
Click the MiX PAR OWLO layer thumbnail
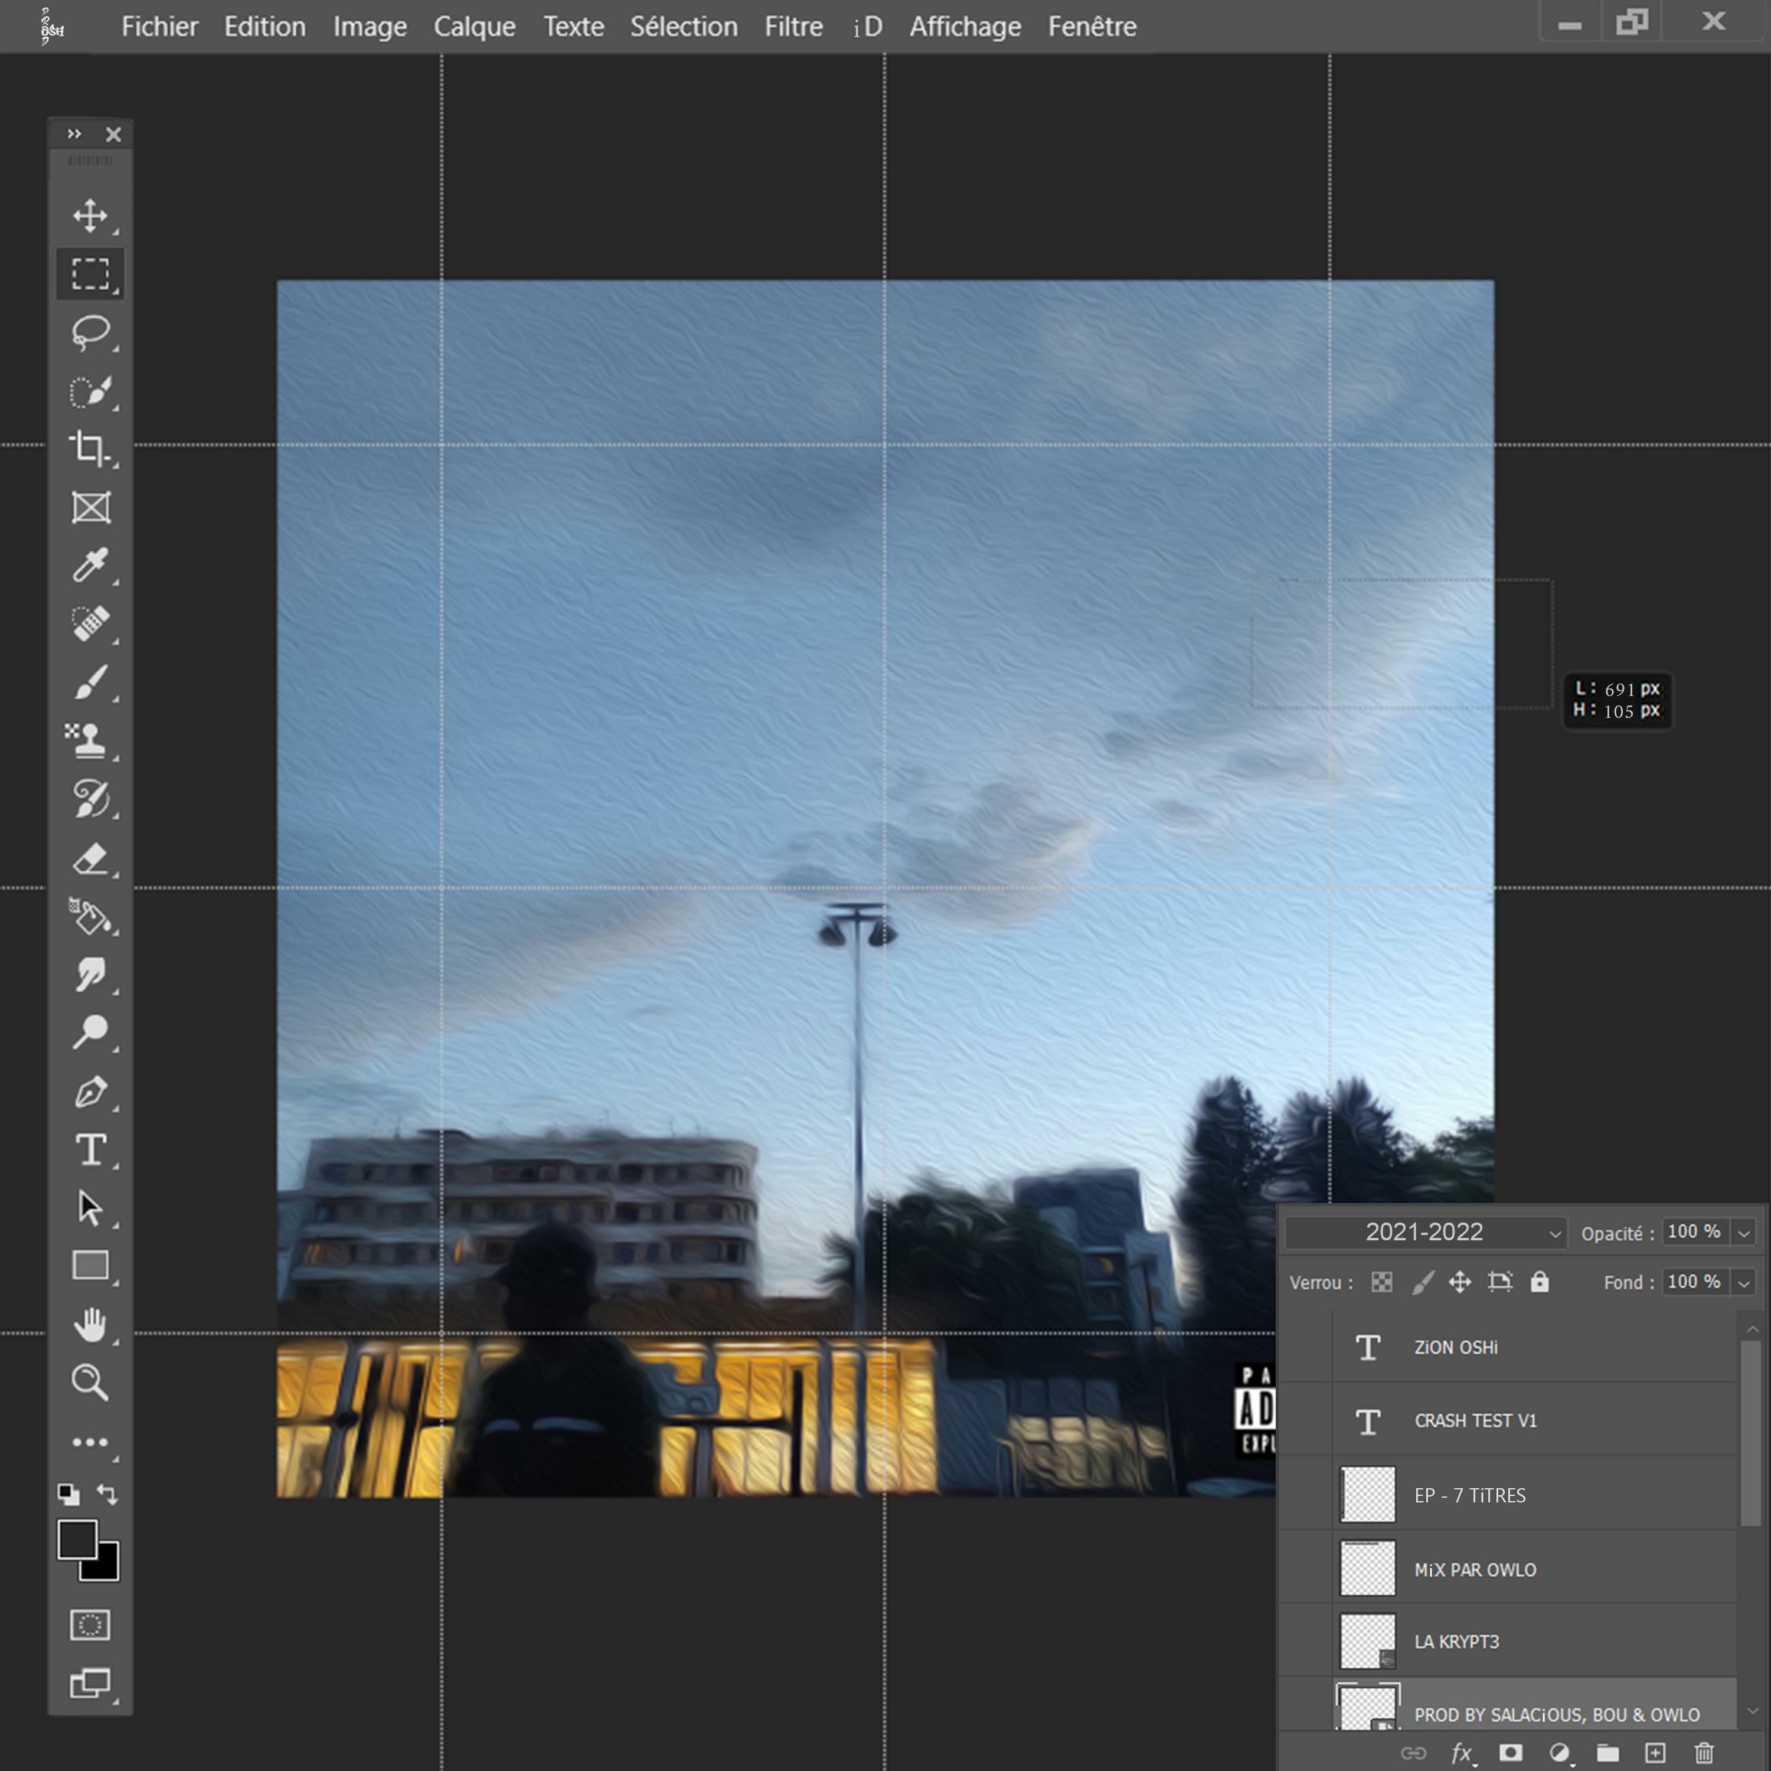[x=1368, y=1567]
